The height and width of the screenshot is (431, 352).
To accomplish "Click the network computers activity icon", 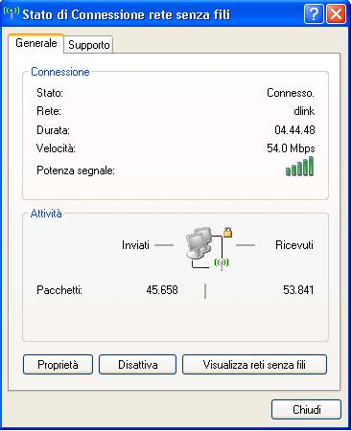I will coord(199,243).
